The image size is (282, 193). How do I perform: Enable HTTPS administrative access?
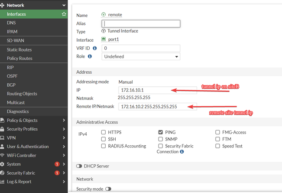click(x=104, y=132)
